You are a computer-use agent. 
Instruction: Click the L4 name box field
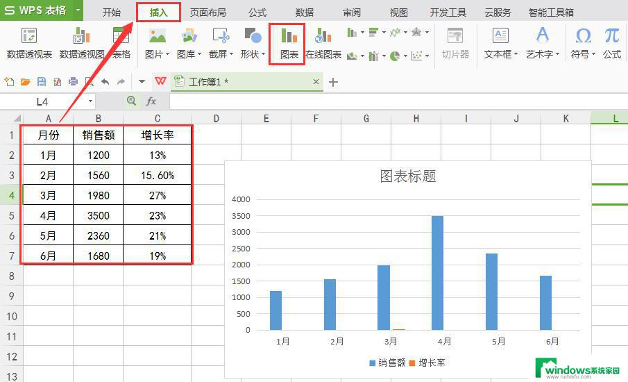pyautogui.click(x=42, y=101)
